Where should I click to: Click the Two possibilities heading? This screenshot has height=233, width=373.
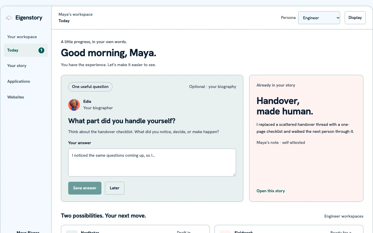[103, 216]
